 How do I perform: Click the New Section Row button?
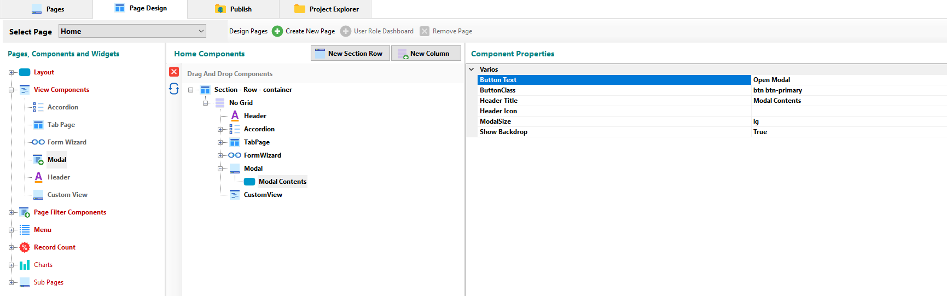click(350, 53)
